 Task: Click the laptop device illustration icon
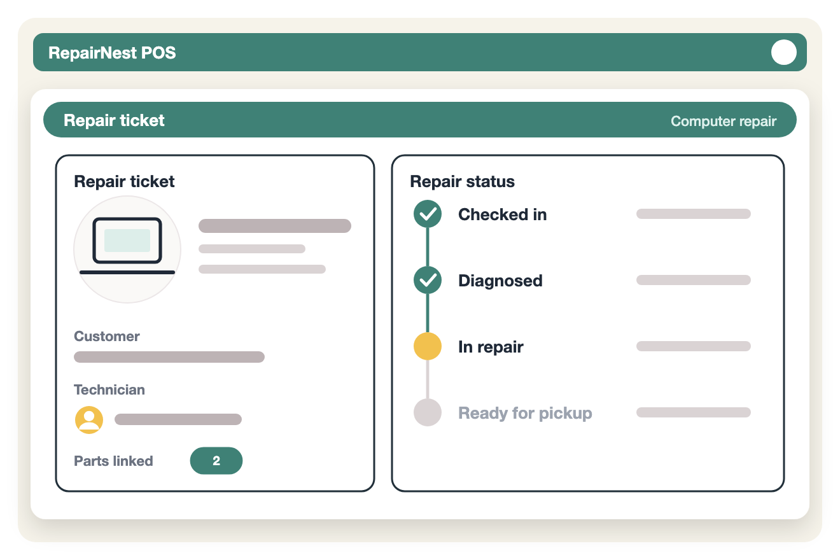[x=127, y=249]
